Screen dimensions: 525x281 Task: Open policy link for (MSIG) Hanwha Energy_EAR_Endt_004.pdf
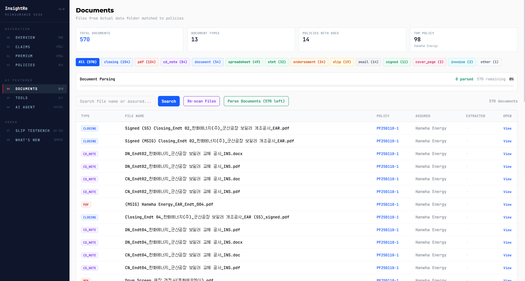[387, 205]
